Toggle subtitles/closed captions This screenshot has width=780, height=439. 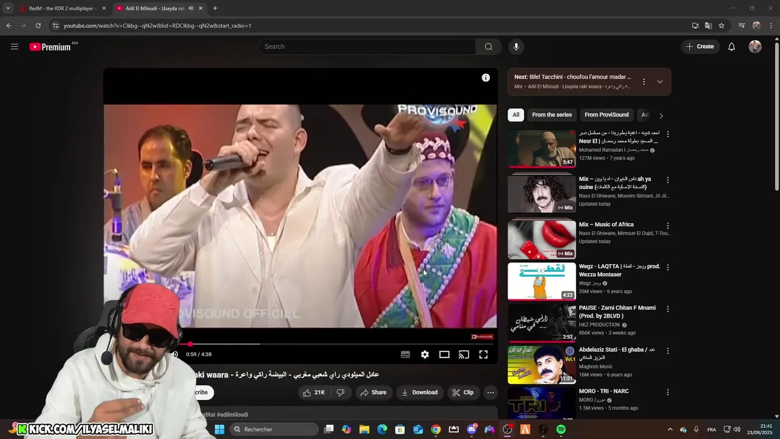point(405,354)
